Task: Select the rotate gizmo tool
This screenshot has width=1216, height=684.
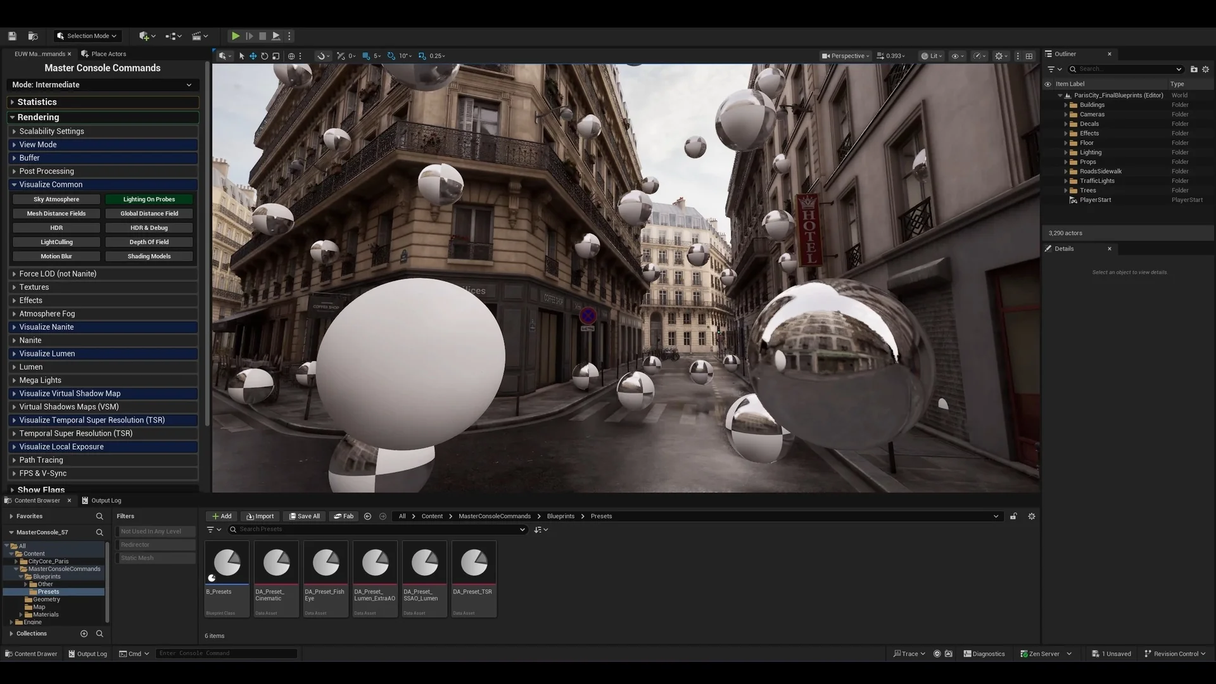Action: tap(264, 56)
